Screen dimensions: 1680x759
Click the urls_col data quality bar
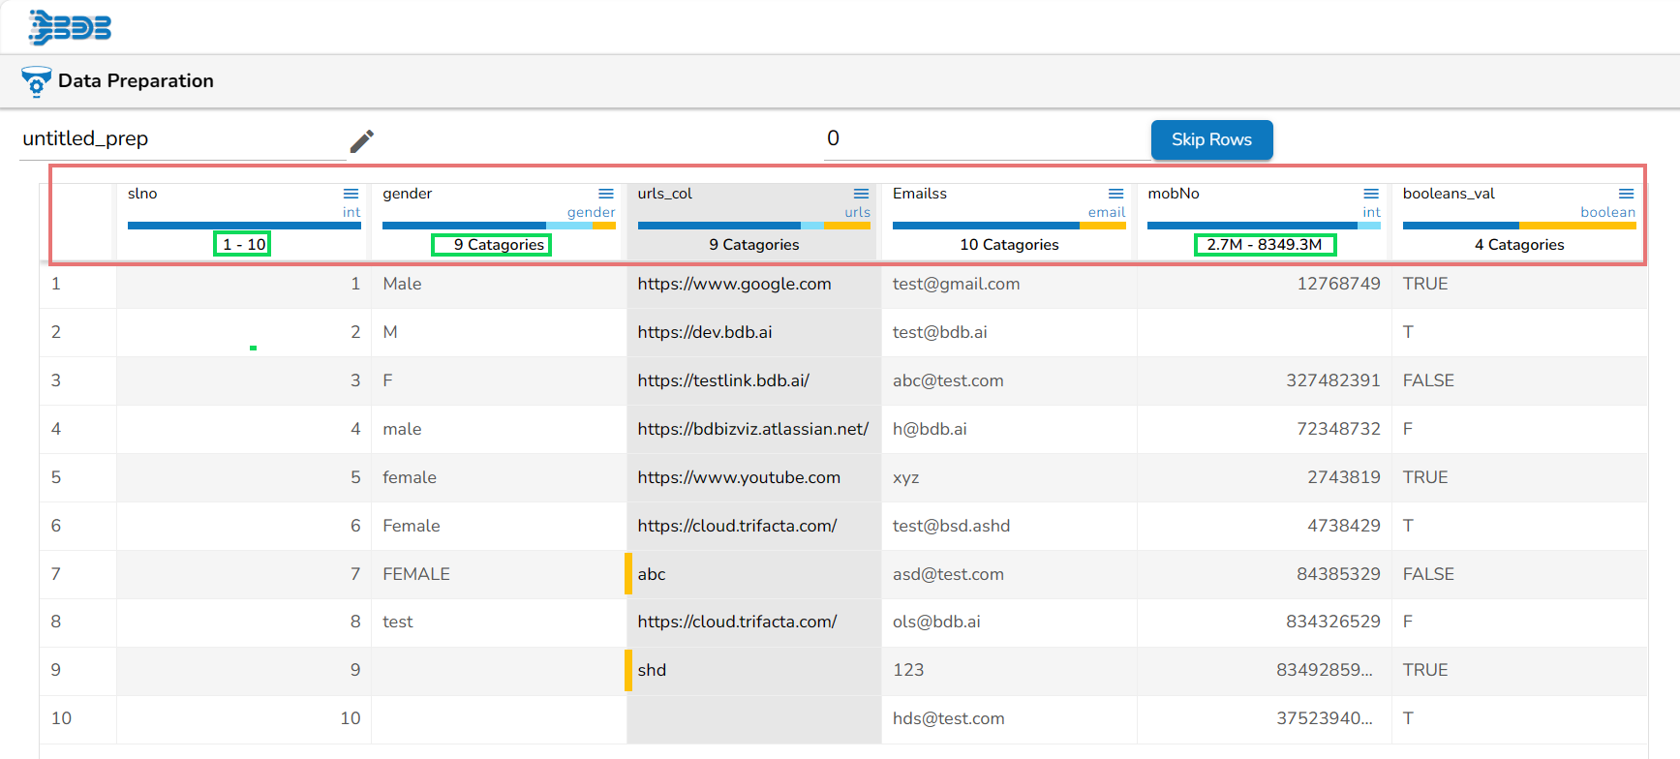pos(753,226)
